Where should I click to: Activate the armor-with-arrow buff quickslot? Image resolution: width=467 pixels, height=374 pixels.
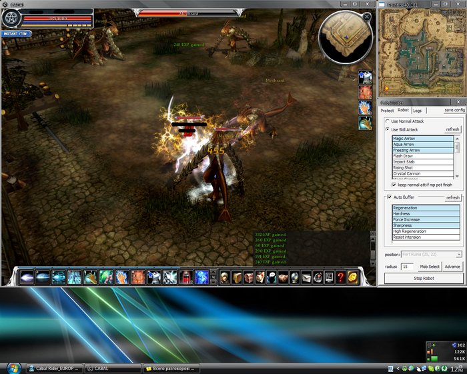pyautogui.click(x=154, y=277)
